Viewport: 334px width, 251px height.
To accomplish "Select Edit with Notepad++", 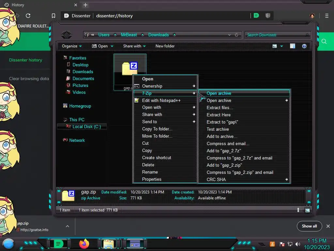I will [165, 100].
